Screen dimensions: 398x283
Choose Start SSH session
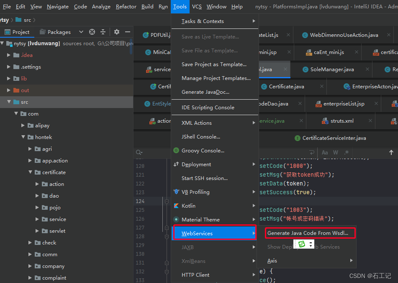coord(215,178)
